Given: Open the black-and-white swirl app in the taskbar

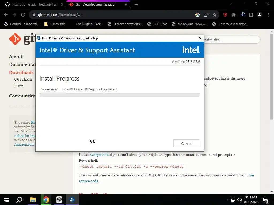Looking at the screenshot, I should (59, 200).
